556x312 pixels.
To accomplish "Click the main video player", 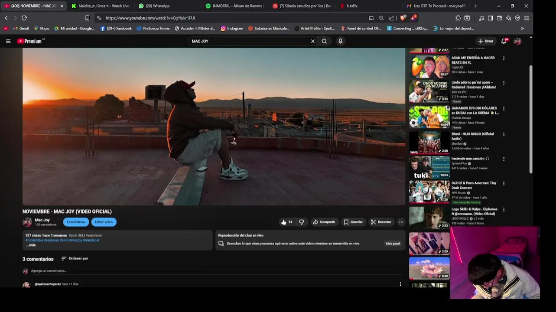I will [214, 127].
